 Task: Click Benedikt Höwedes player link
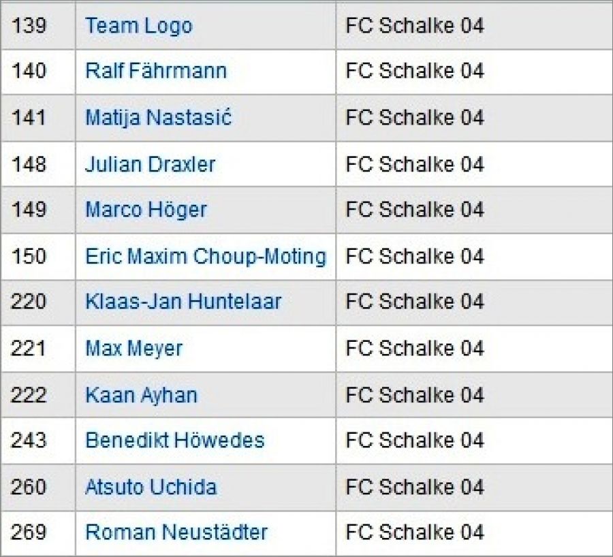click(x=174, y=441)
